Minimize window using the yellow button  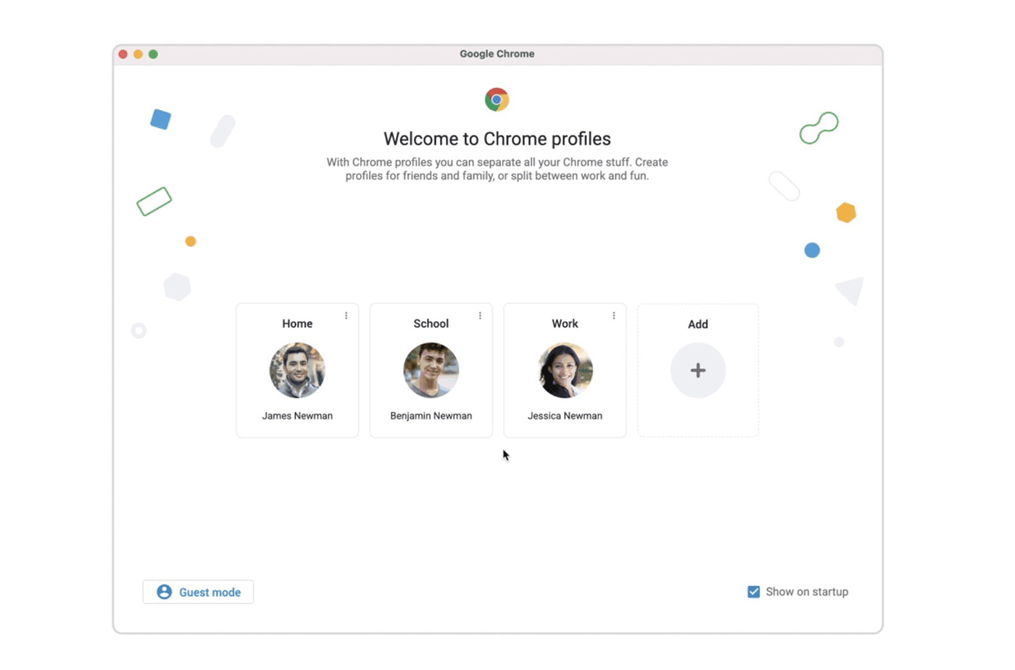click(138, 54)
